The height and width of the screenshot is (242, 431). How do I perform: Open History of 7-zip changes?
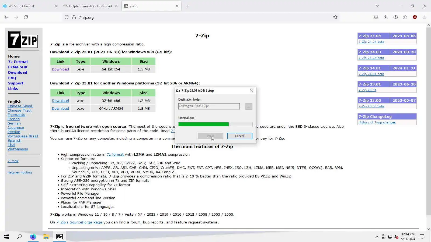(377, 122)
